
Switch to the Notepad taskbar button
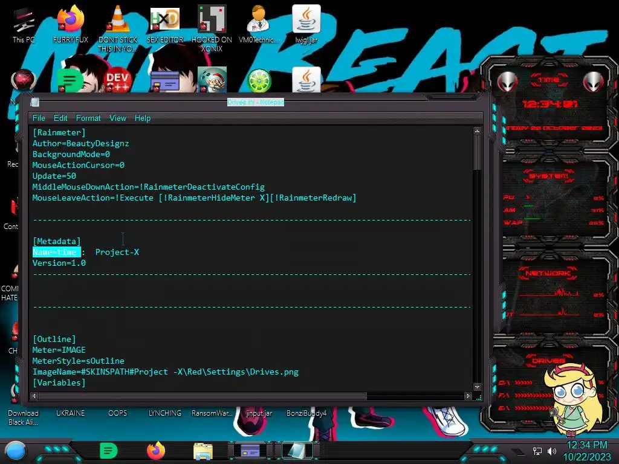(x=297, y=451)
